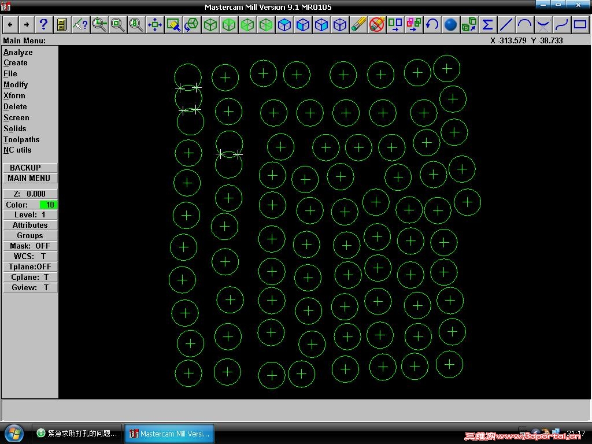The height and width of the screenshot is (444, 592).
Task: Select the Rectangle tool icon
Action: click(x=580, y=25)
